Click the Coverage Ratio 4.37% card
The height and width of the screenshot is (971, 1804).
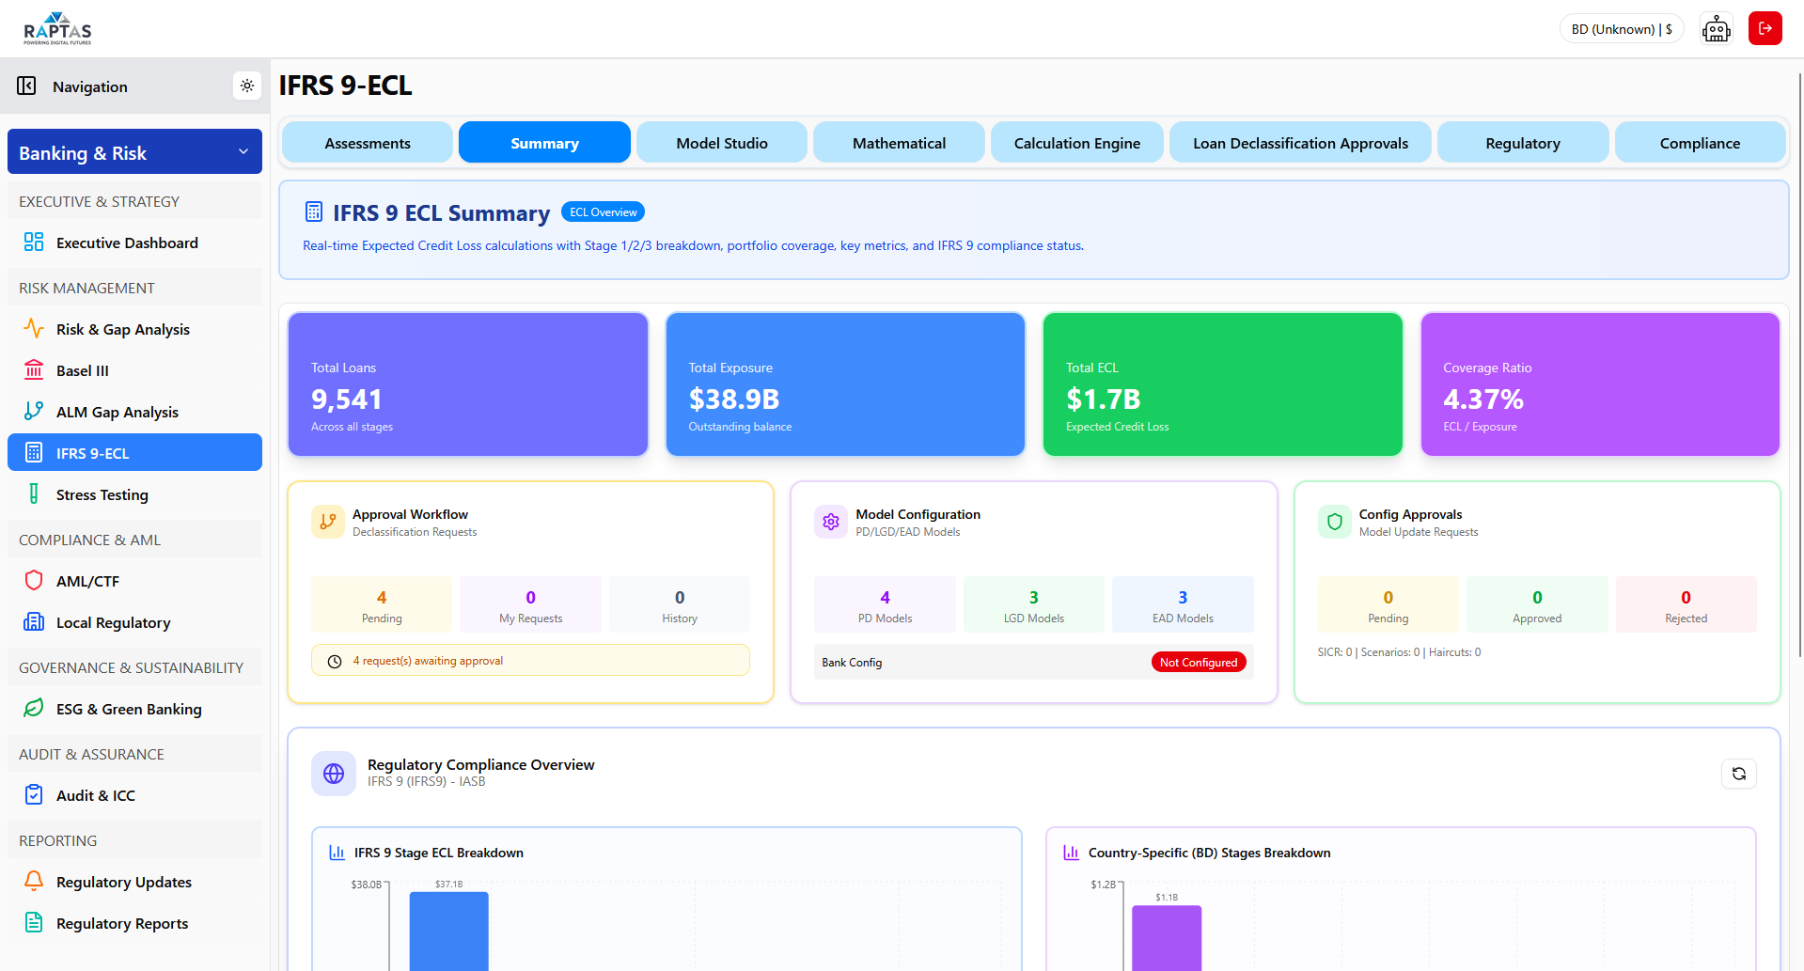tap(1600, 384)
